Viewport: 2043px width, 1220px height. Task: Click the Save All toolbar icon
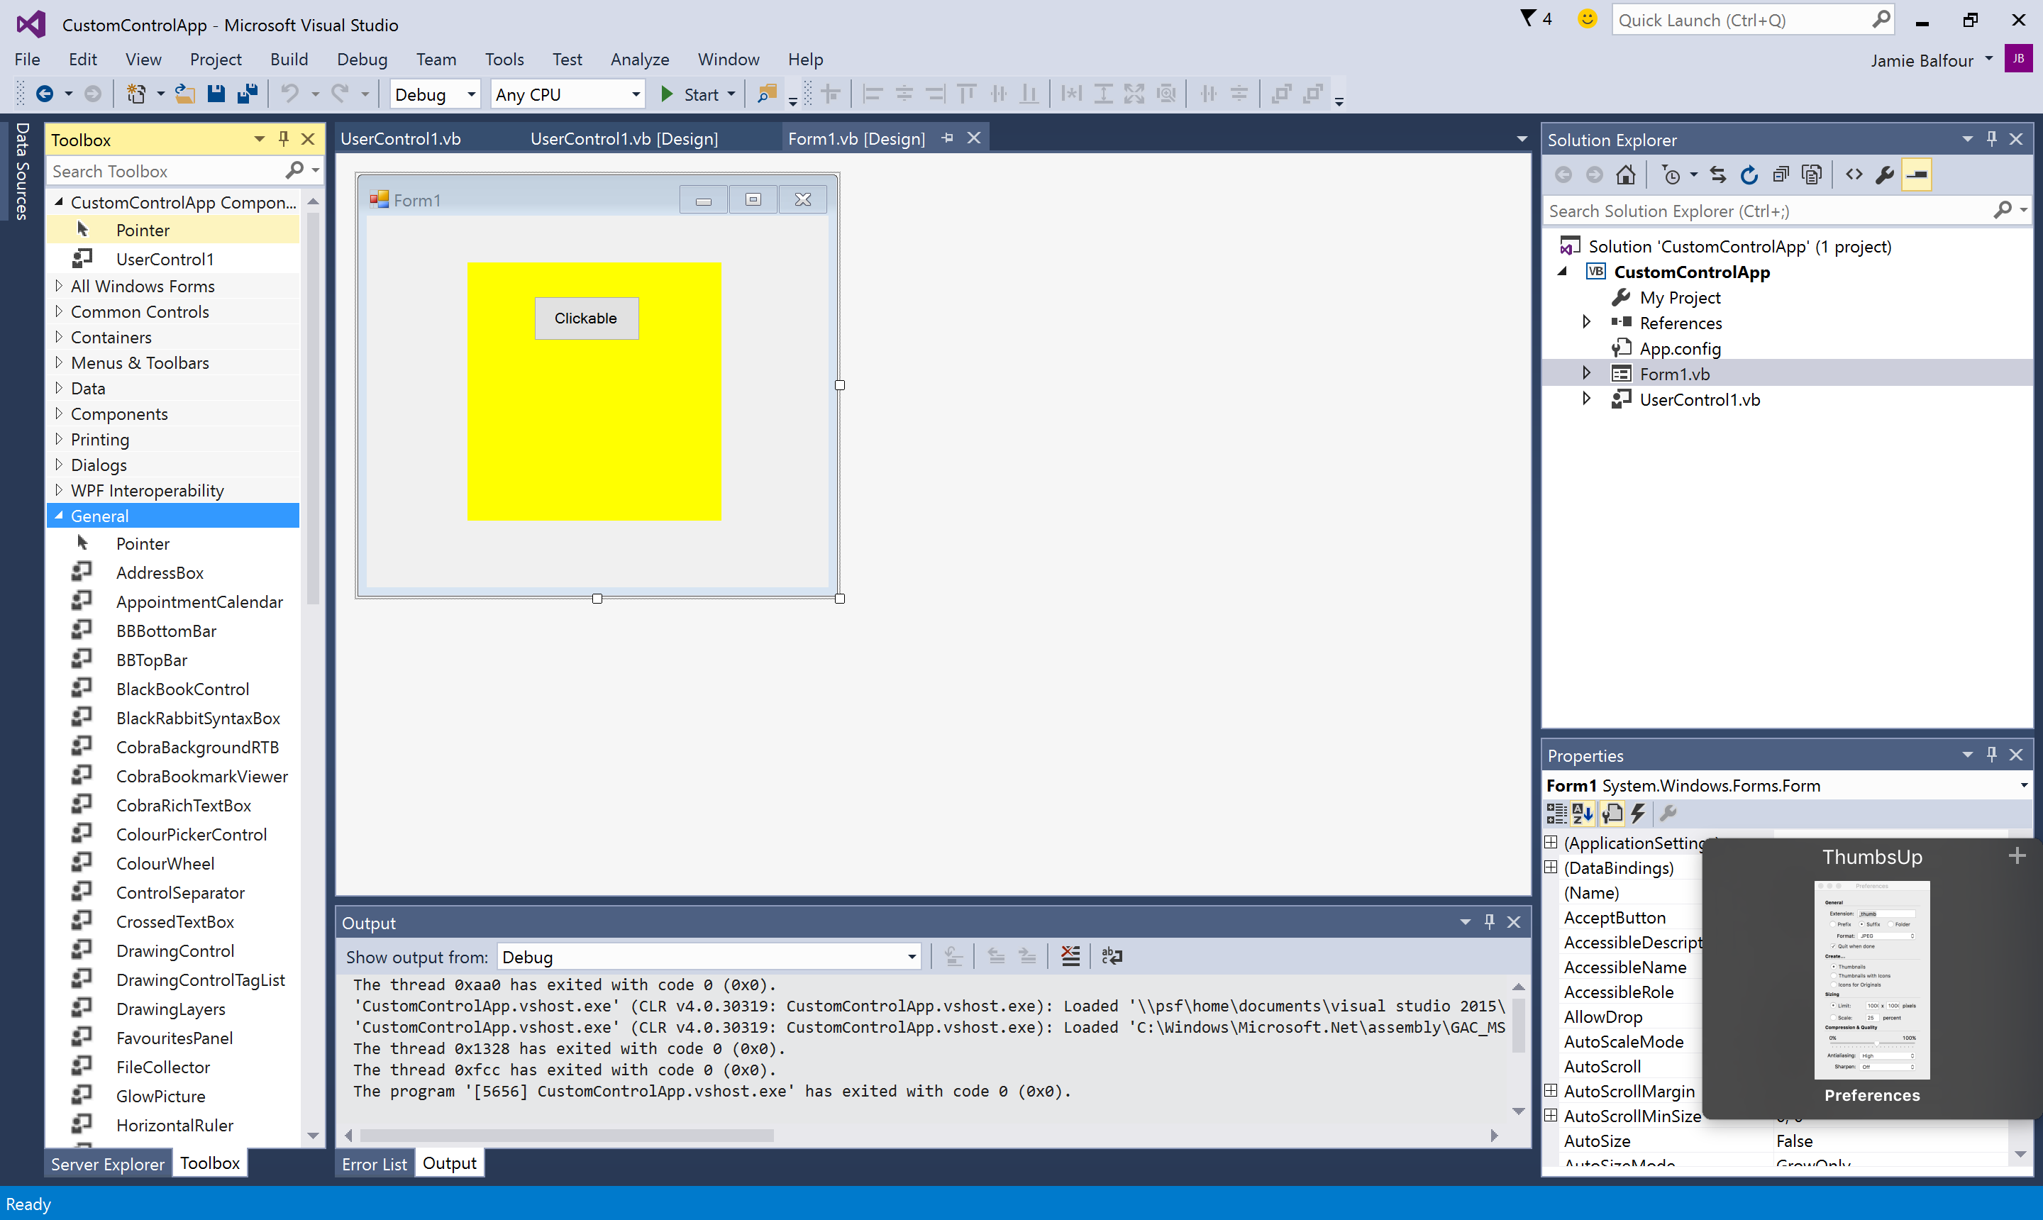click(248, 94)
